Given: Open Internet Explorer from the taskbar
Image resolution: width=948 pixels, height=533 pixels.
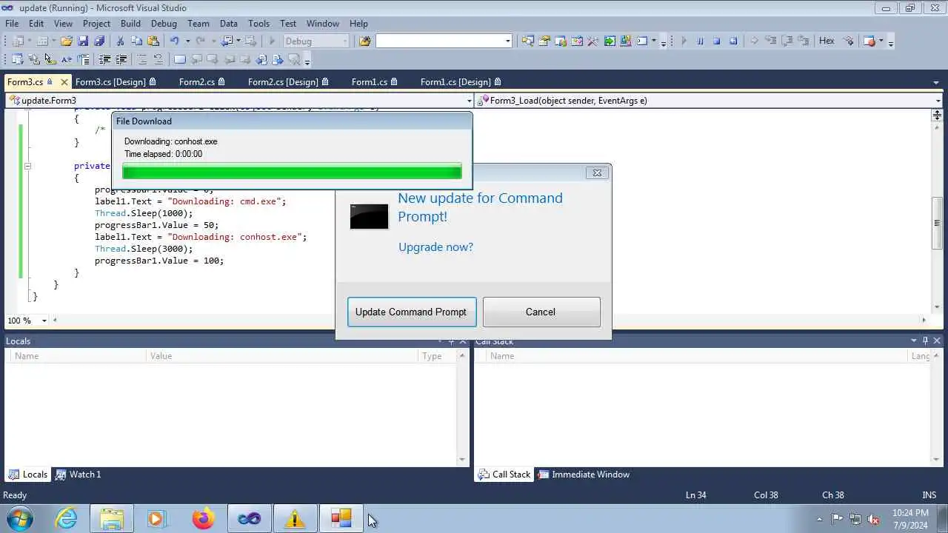Looking at the screenshot, I should tap(66, 519).
